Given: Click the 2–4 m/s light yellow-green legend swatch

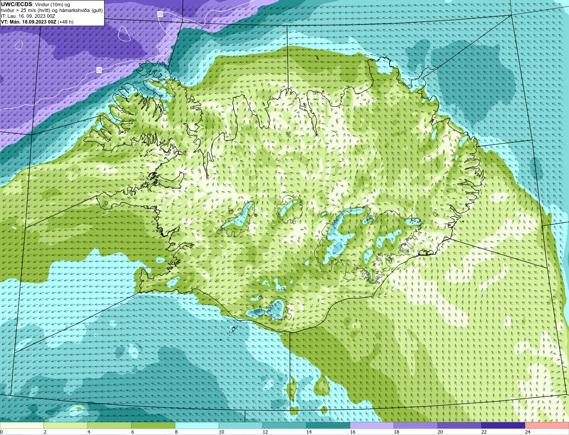Looking at the screenshot, I should (x=66, y=426).
